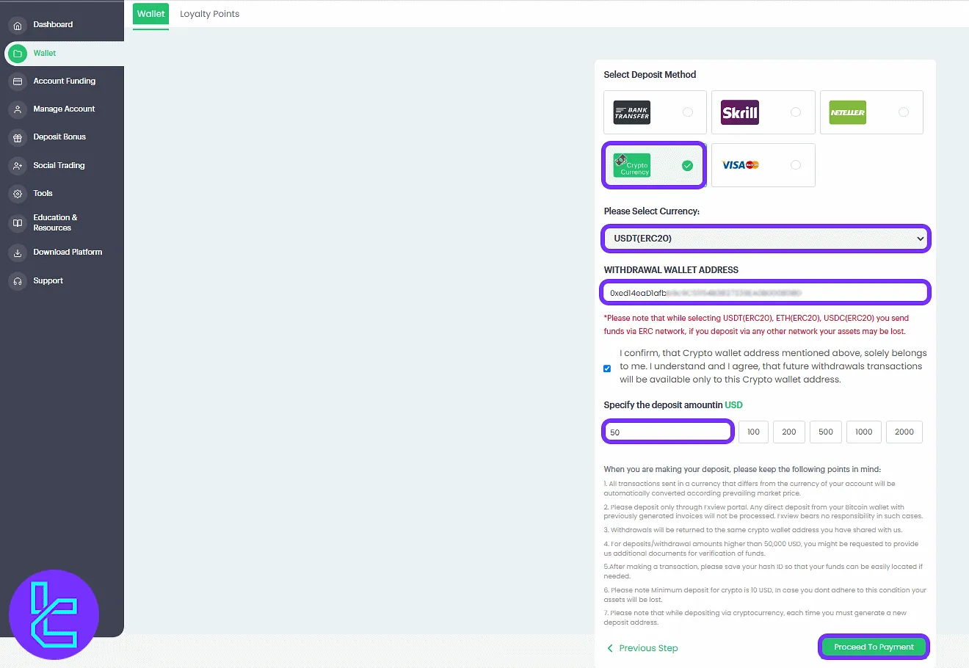Choose the 2000 preset amount
This screenshot has height=668, width=969.
[x=904, y=432]
